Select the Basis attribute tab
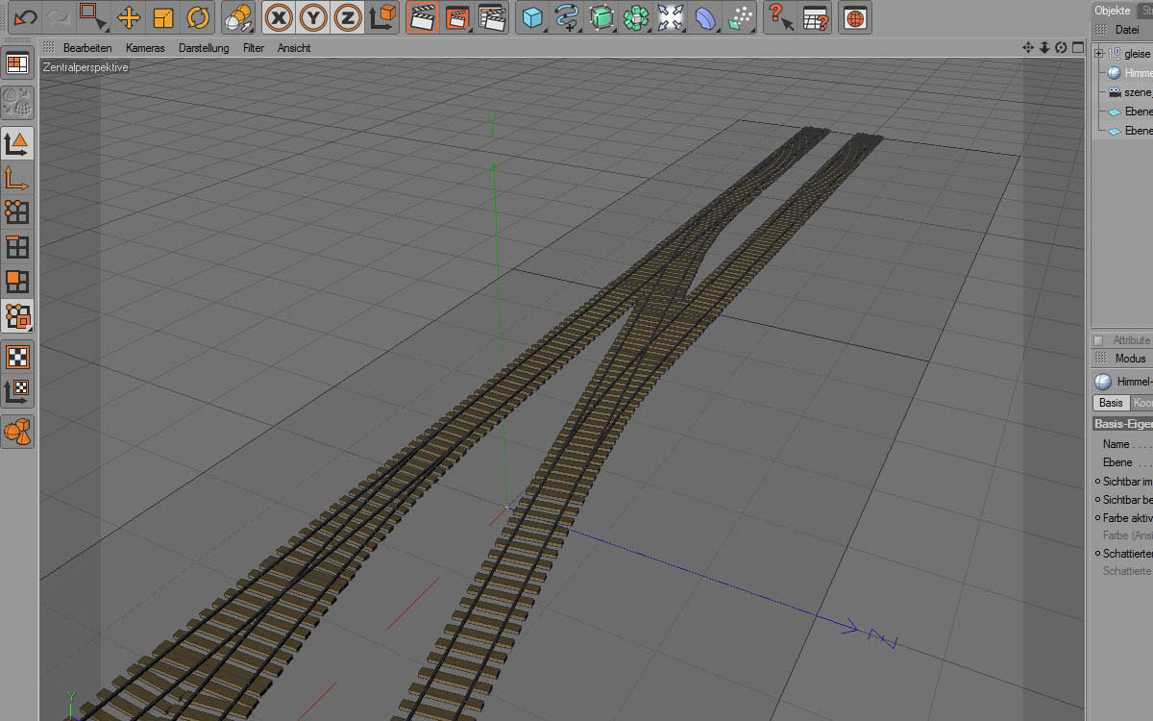Viewport: 1153px width, 721px height. click(1111, 403)
